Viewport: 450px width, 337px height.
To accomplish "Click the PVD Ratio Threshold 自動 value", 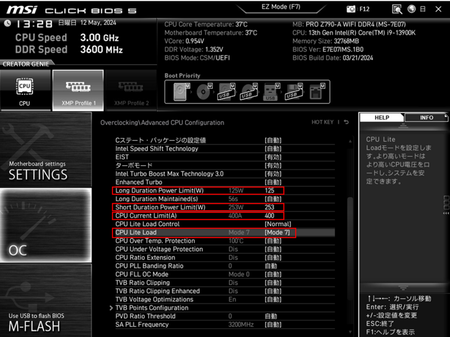I will [x=271, y=316].
